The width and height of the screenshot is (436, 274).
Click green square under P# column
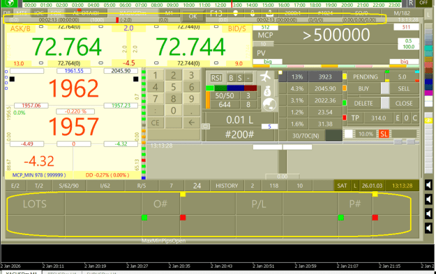pyautogui.click(x=341, y=218)
